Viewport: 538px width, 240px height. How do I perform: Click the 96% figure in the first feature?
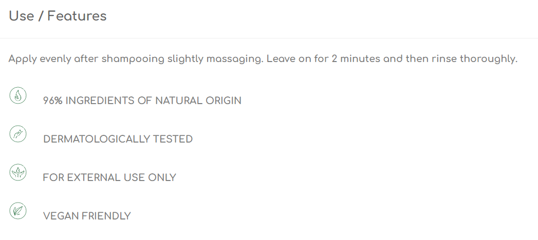[x=52, y=101]
